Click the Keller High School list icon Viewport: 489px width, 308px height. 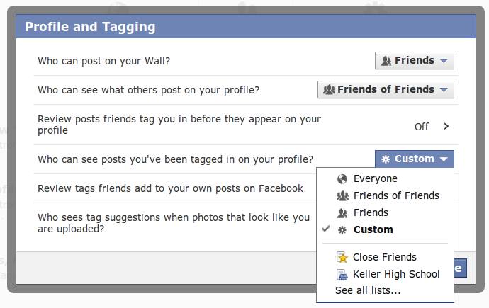click(x=342, y=274)
